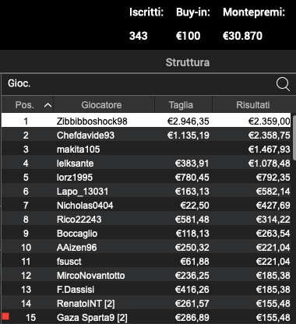Viewport: 296px width, 324px height.
Task: Click the Lapo_13031 row
Action: 146,192
